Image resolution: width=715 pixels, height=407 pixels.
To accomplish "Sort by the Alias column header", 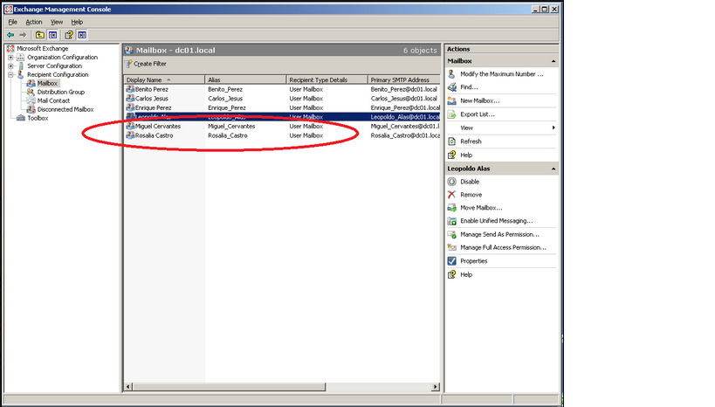I will point(246,79).
